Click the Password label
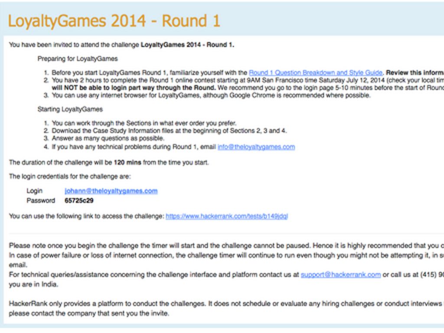 click(x=41, y=201)
